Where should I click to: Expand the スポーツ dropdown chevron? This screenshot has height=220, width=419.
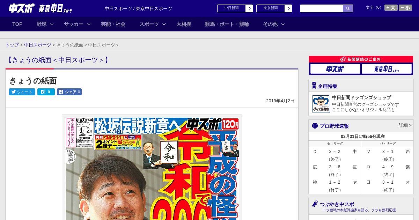click(164, 24)
